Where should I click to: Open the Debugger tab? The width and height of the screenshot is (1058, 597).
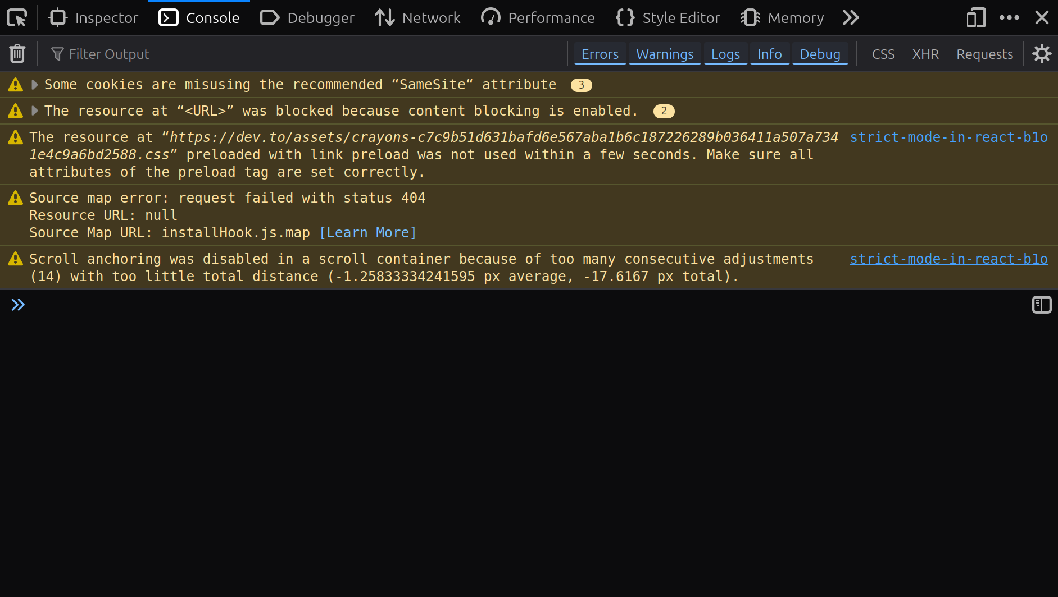point(307,18)
